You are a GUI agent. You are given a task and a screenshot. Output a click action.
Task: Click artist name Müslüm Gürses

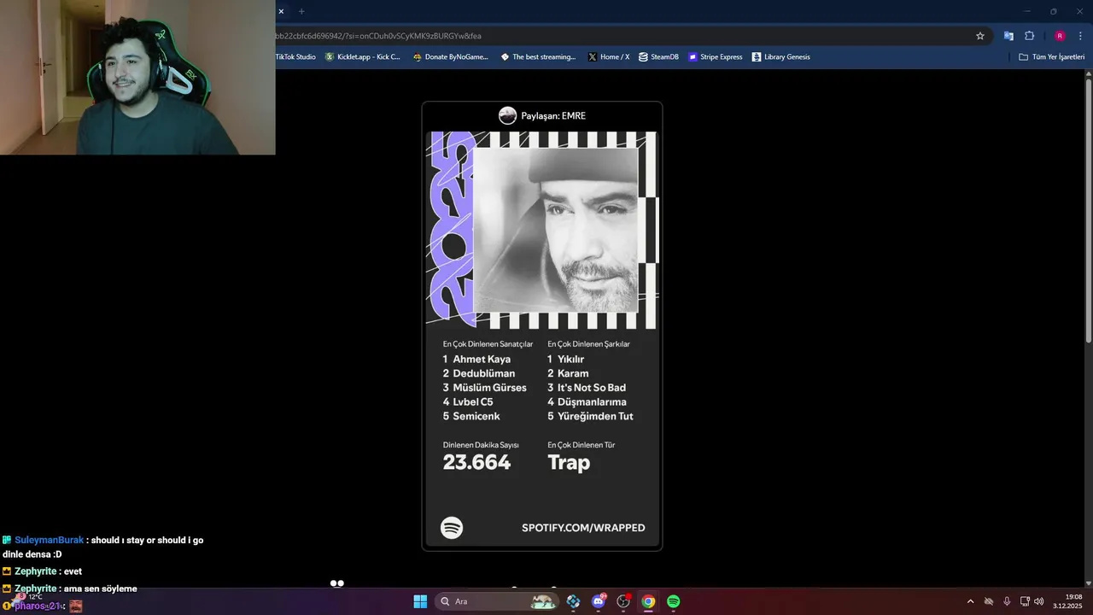click(x=489, y=388)
